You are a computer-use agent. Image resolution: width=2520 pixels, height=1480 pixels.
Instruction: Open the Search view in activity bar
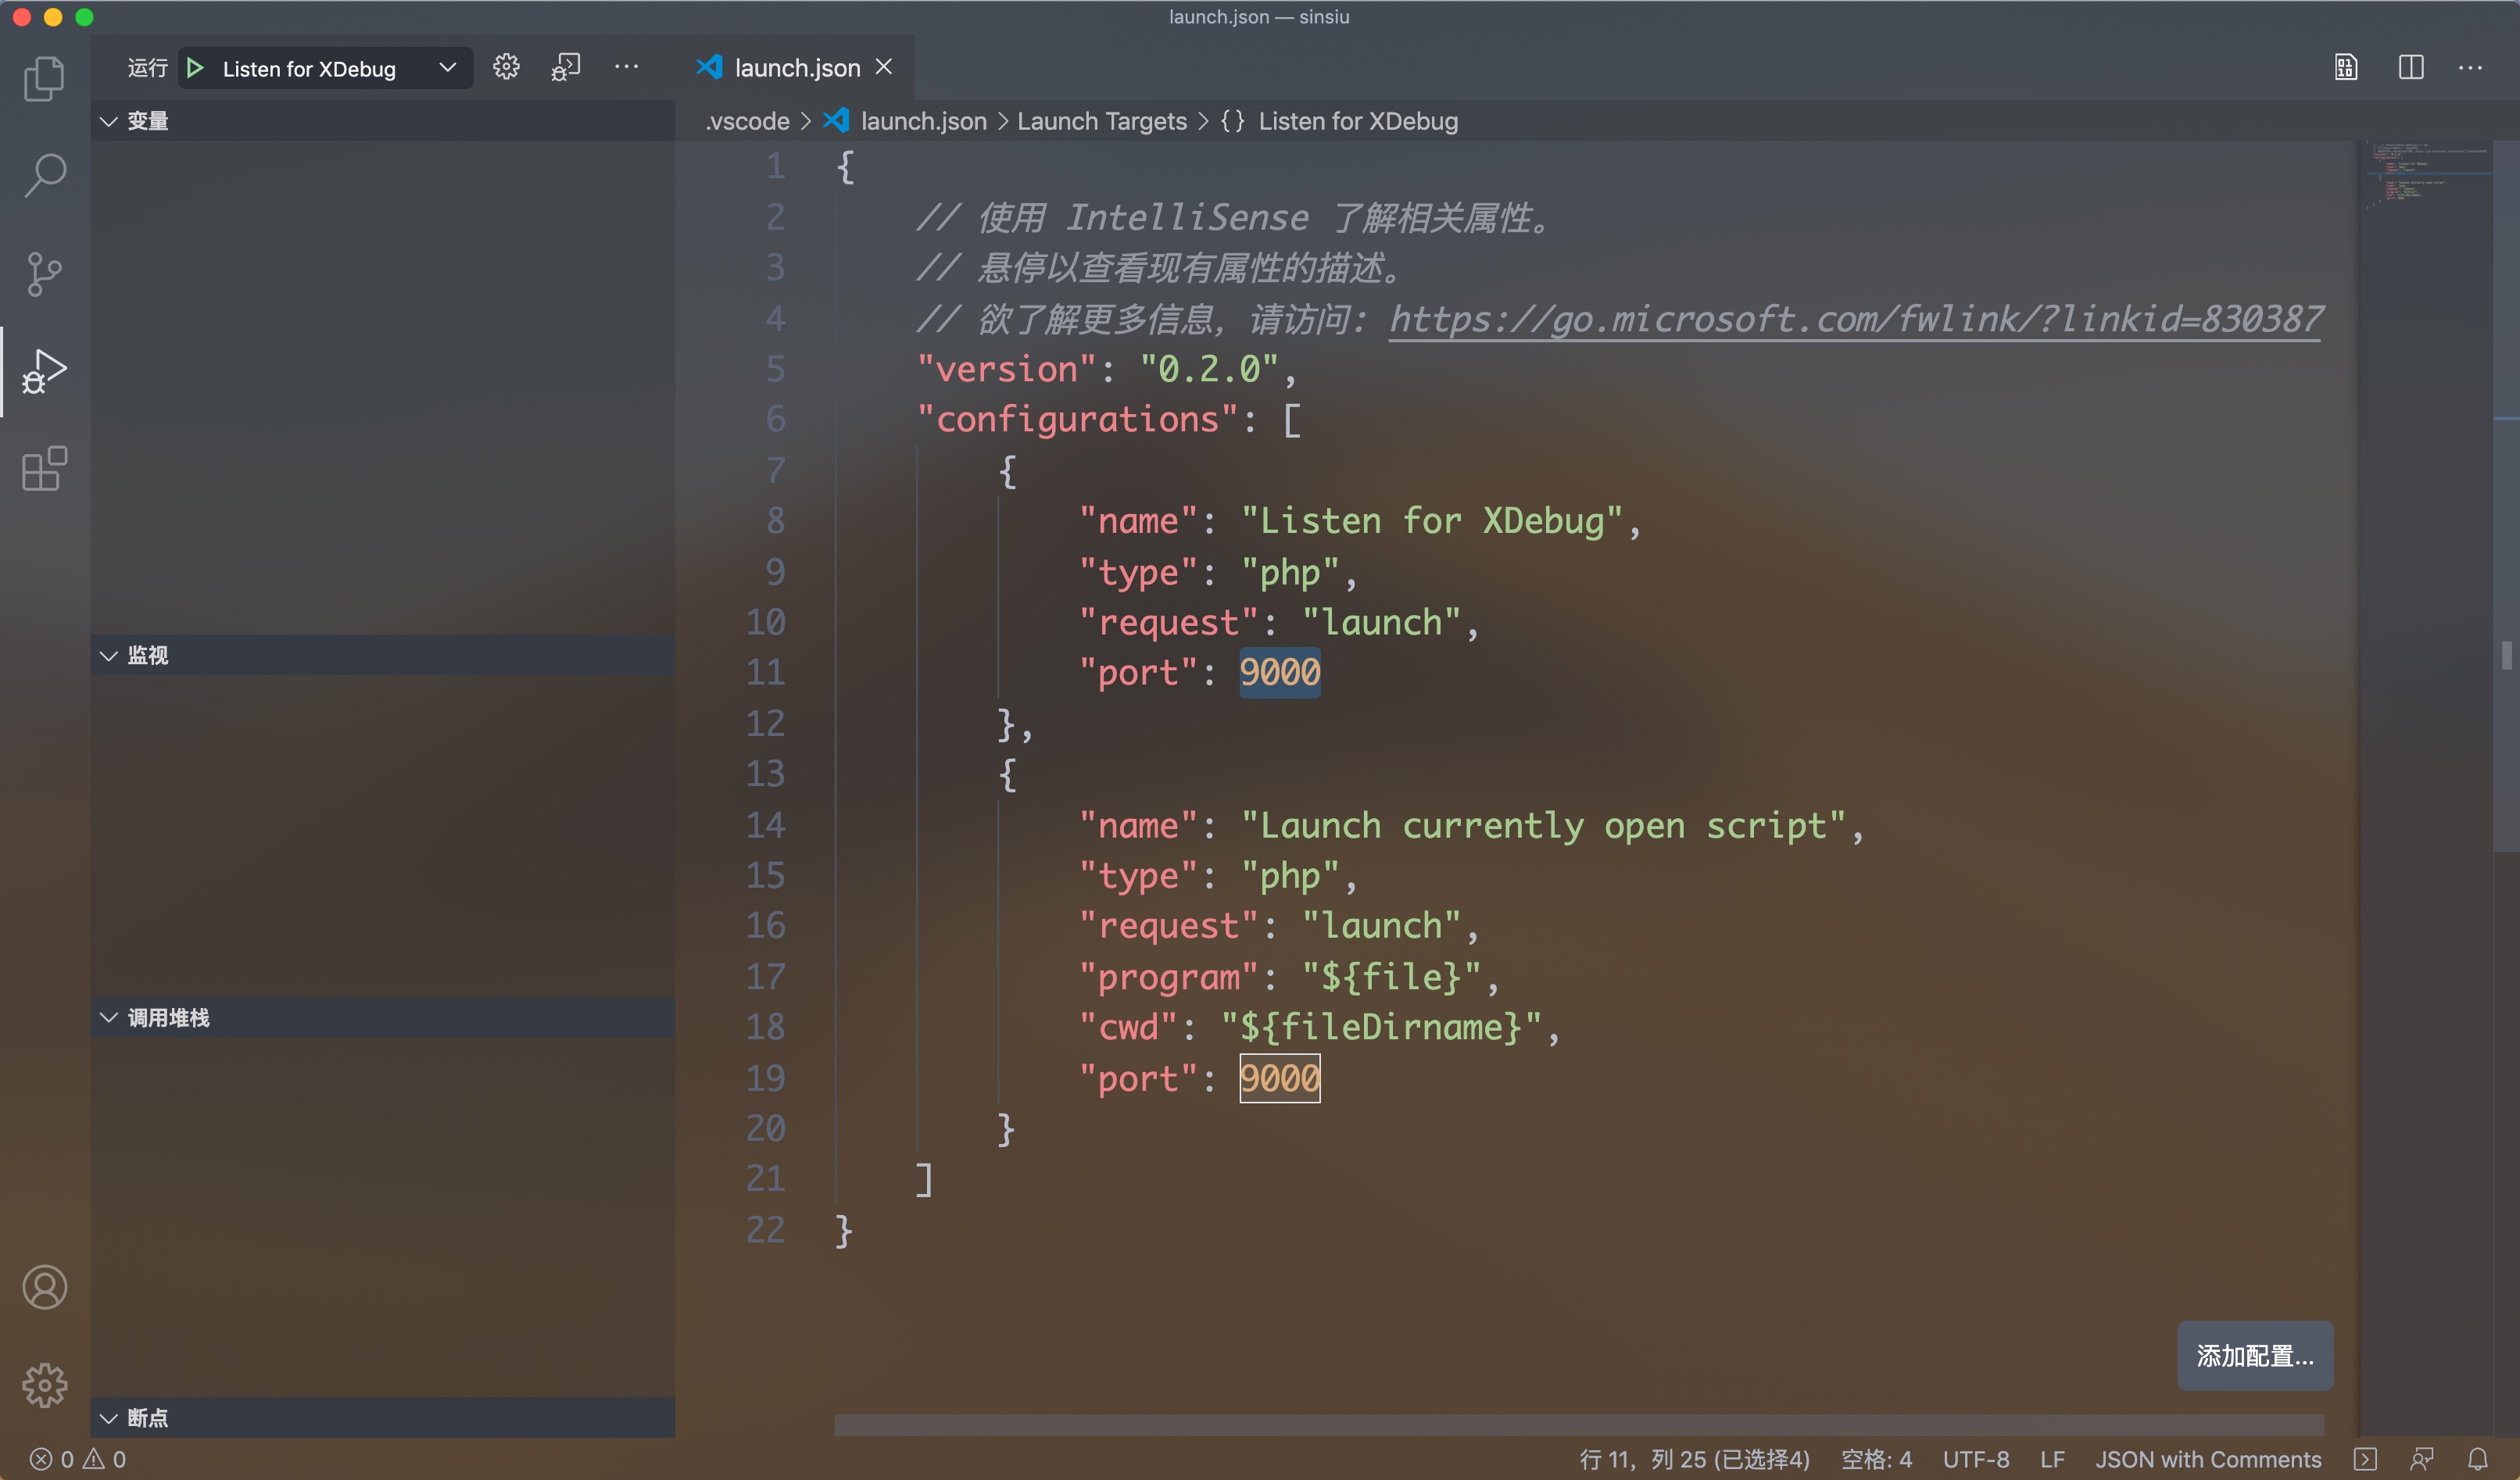pyautogui.click(x=44, y=175)
